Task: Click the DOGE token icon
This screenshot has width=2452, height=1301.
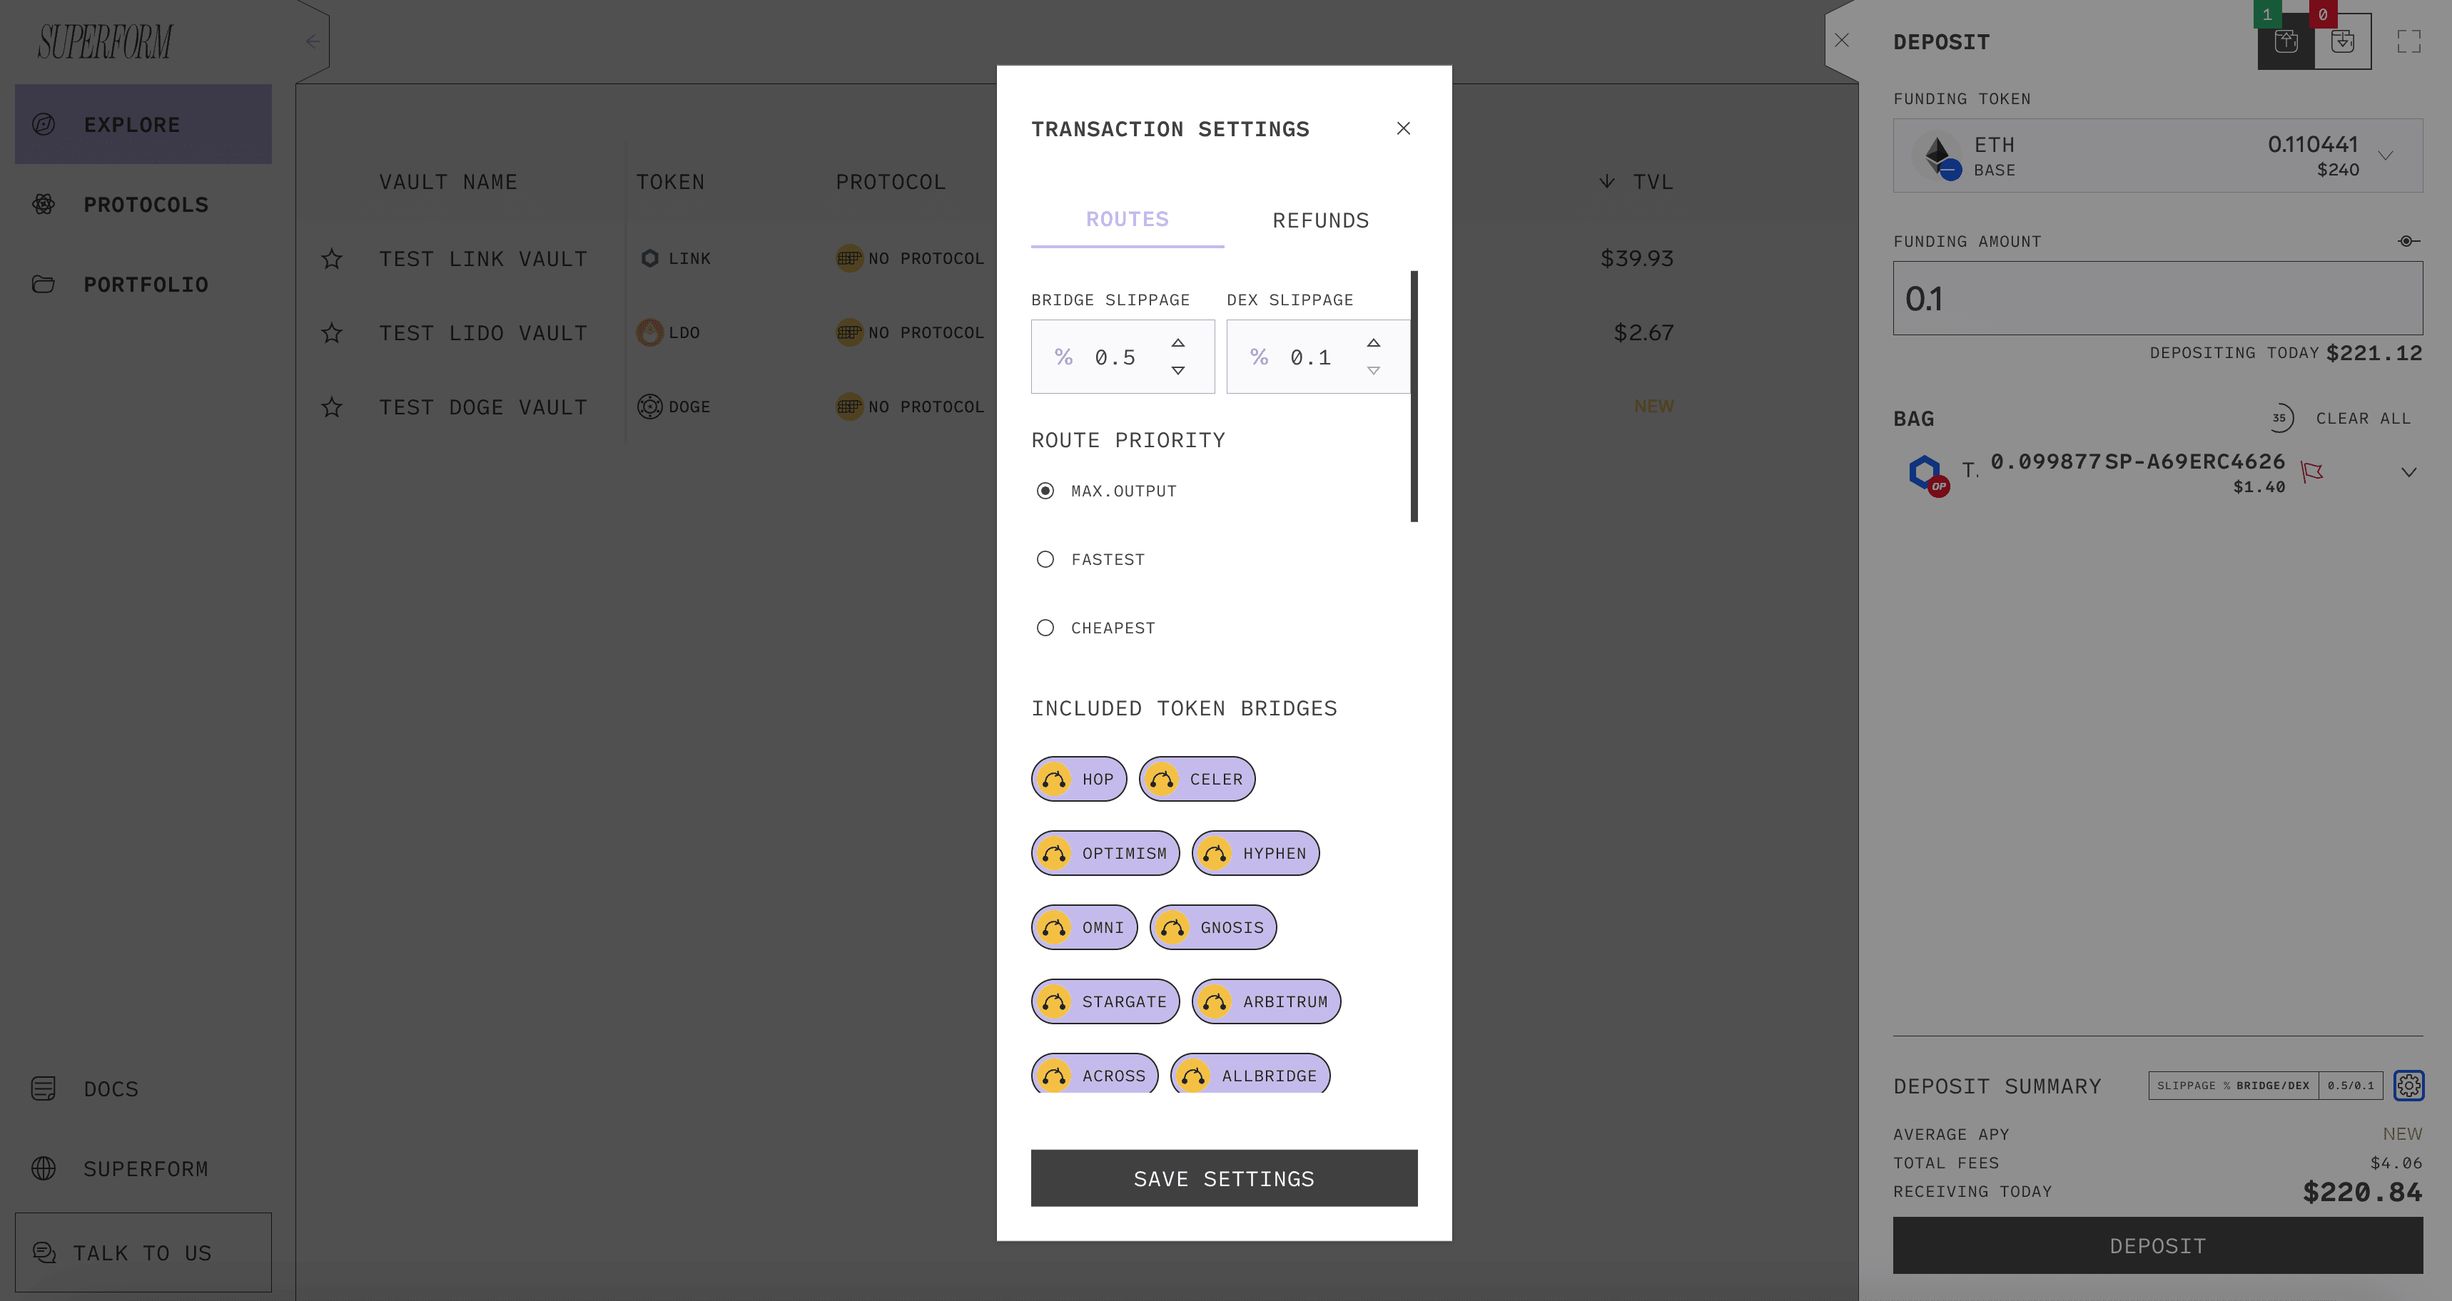Action: (649, 407)
